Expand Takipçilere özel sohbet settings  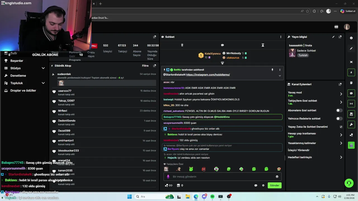[341, 102]
